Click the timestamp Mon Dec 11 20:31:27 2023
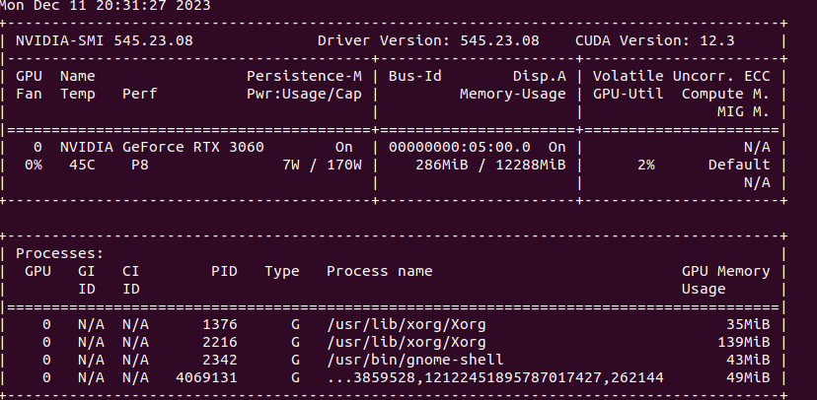The image size is (817, 400). (104, 4)
